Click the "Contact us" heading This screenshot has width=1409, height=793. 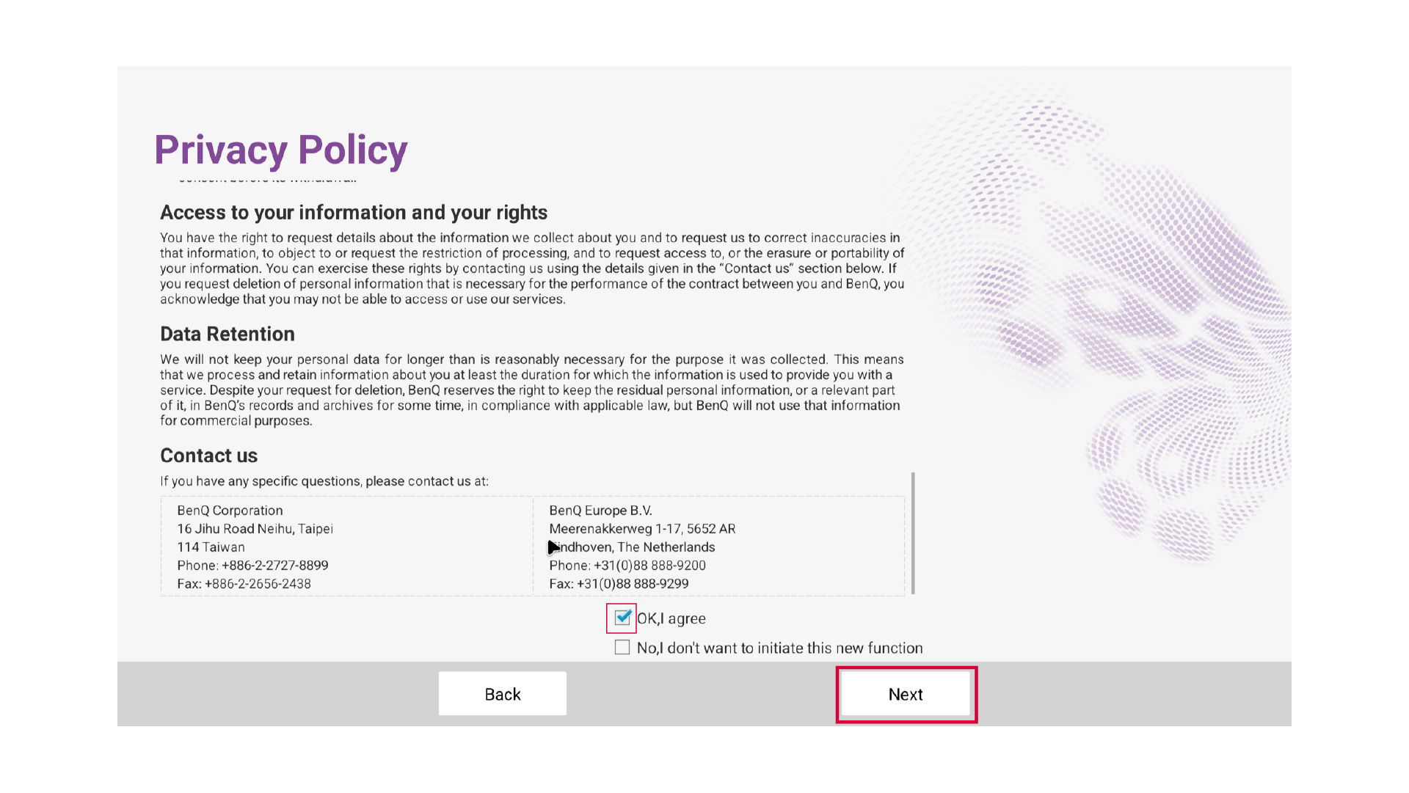coord(209,456)
